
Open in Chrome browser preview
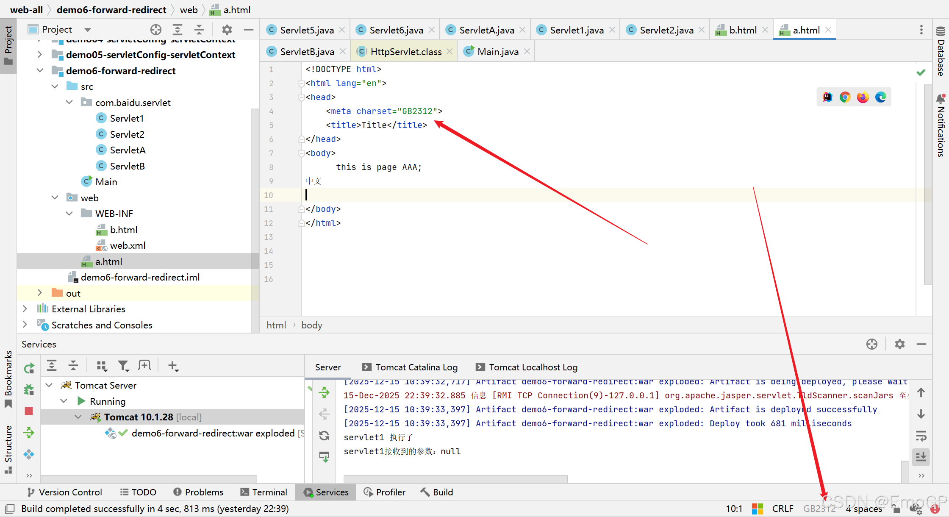coord(845,97)
